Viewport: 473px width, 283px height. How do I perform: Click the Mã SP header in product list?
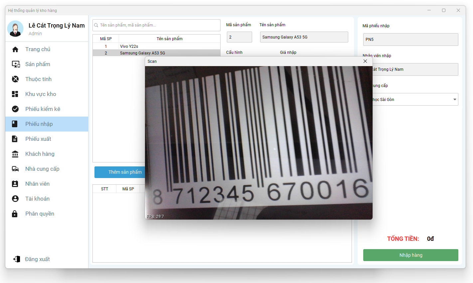[106, 39]
